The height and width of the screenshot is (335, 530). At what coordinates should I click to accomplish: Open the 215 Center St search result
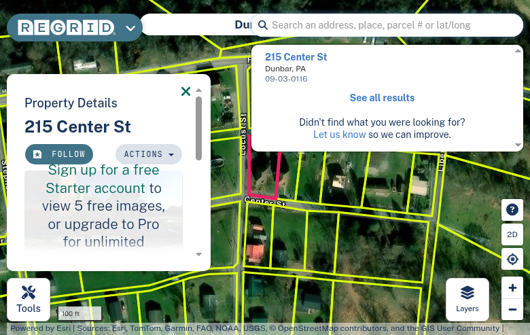tap(296, 57)
